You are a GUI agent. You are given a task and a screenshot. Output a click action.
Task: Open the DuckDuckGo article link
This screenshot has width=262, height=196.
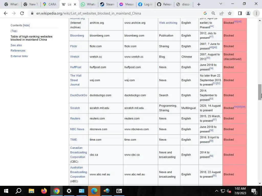pos(79,95)
